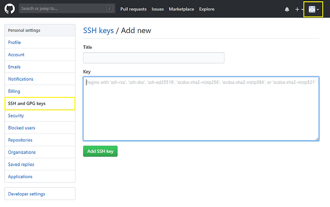Open the GitHub homepage via Octocat logo
This screenshot has width=330, height=207.
coord(10,9)
